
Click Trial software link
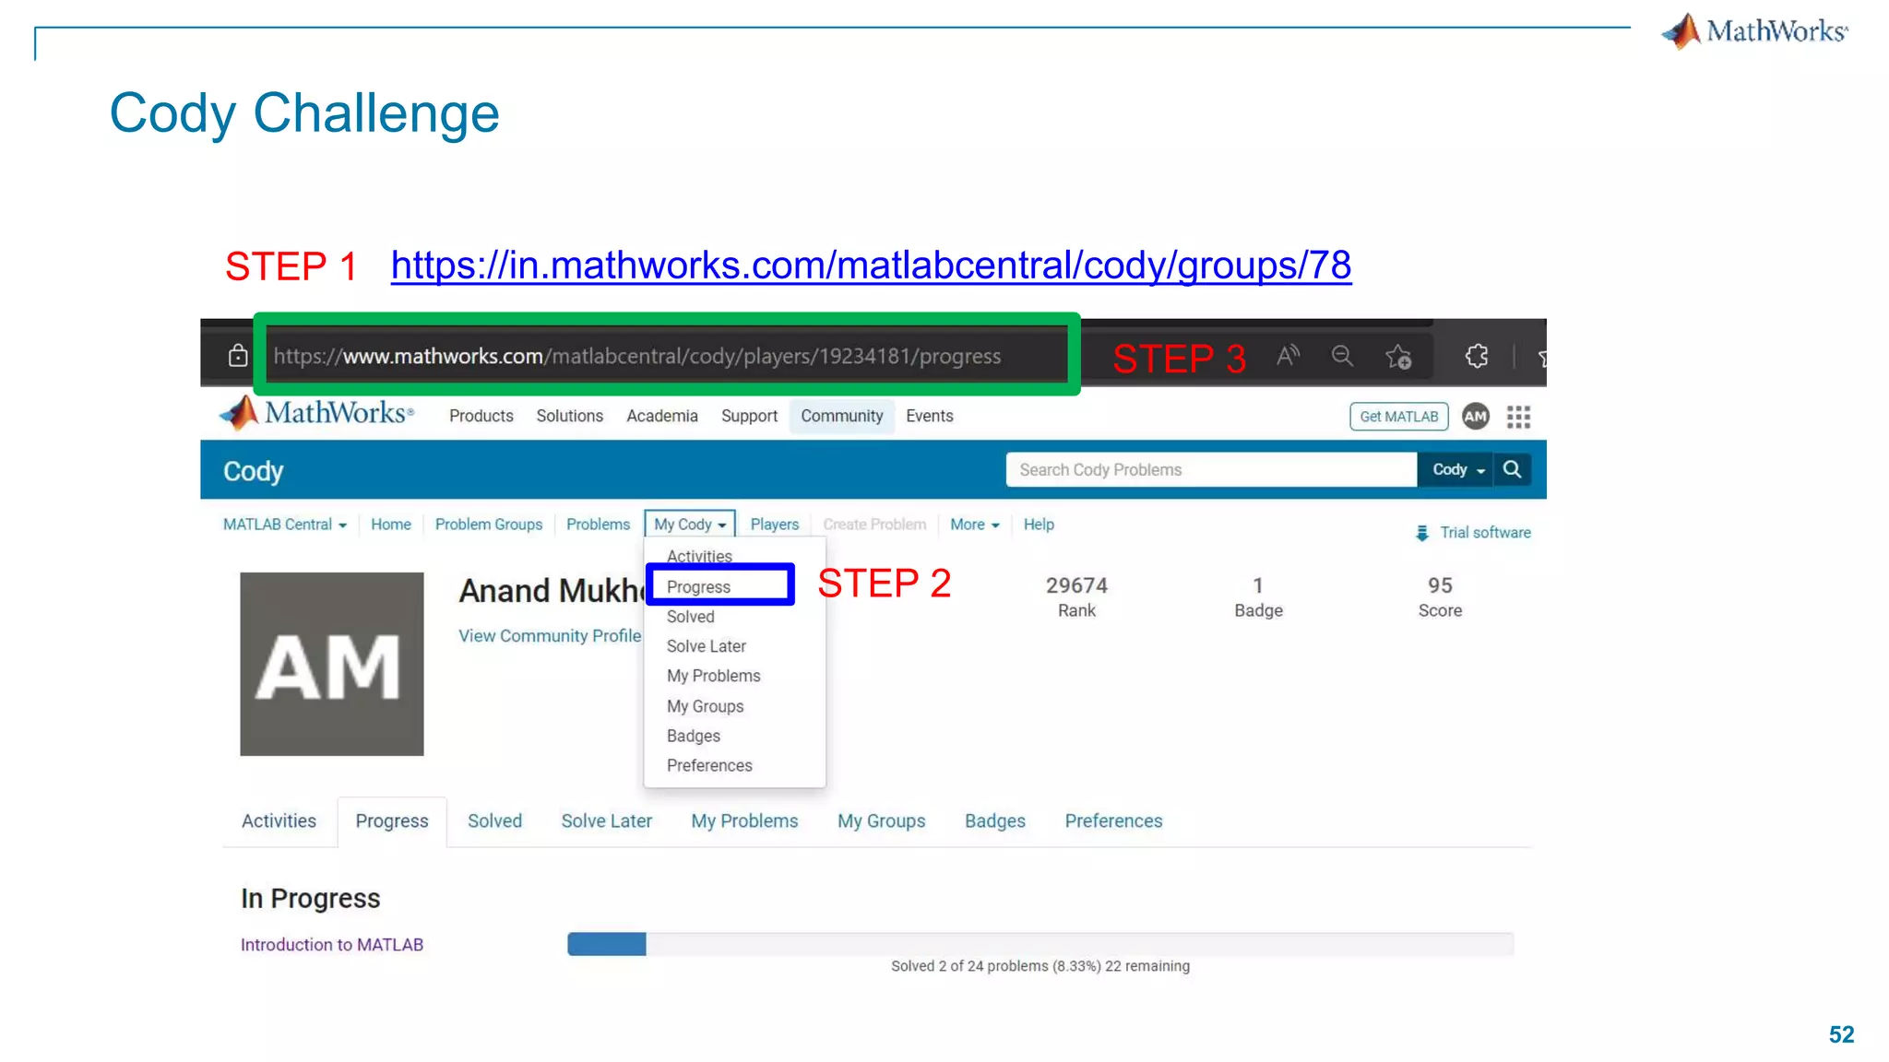[1485, 533]
